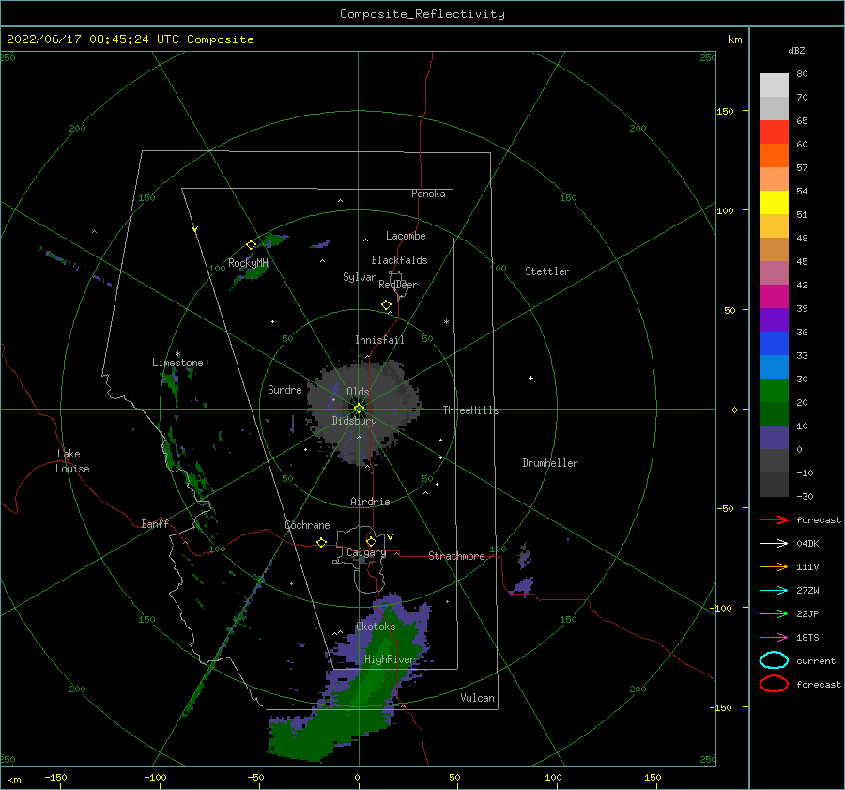
Task: Click the yellow diamond marker south of RedDeer
Action: pos(387,305)
